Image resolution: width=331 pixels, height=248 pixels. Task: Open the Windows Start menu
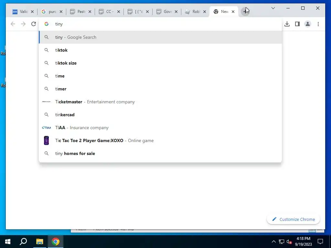tap(8, 242)
